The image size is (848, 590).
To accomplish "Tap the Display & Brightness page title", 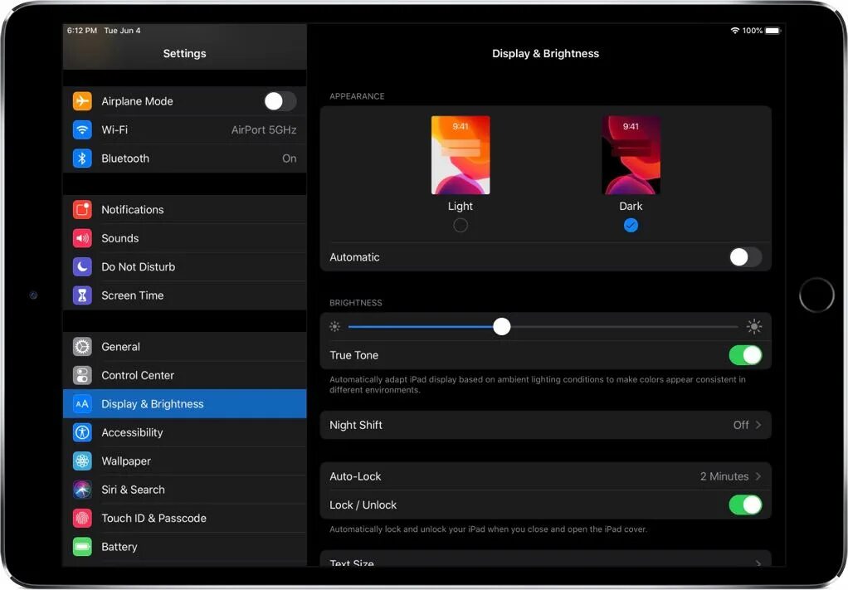I will tap(545, 54).
